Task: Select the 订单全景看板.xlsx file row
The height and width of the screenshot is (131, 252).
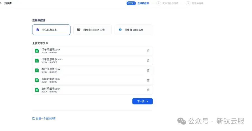Action: [x=92, y=61]
